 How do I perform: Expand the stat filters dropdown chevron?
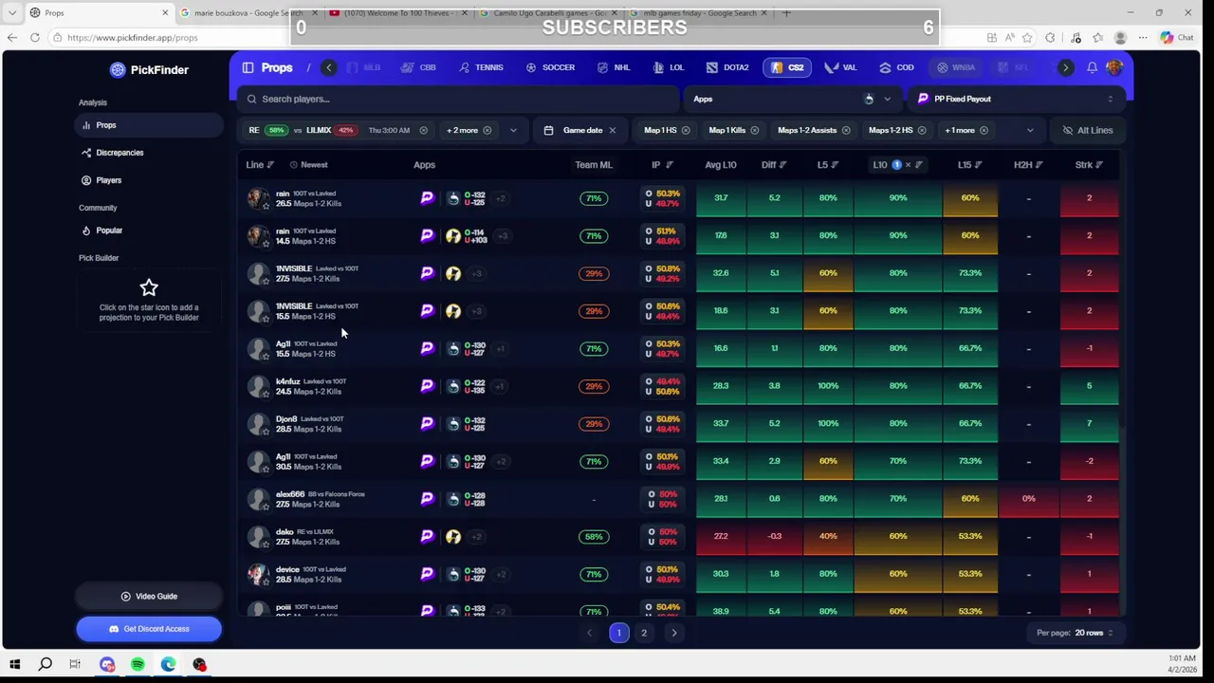point(1029,130)
